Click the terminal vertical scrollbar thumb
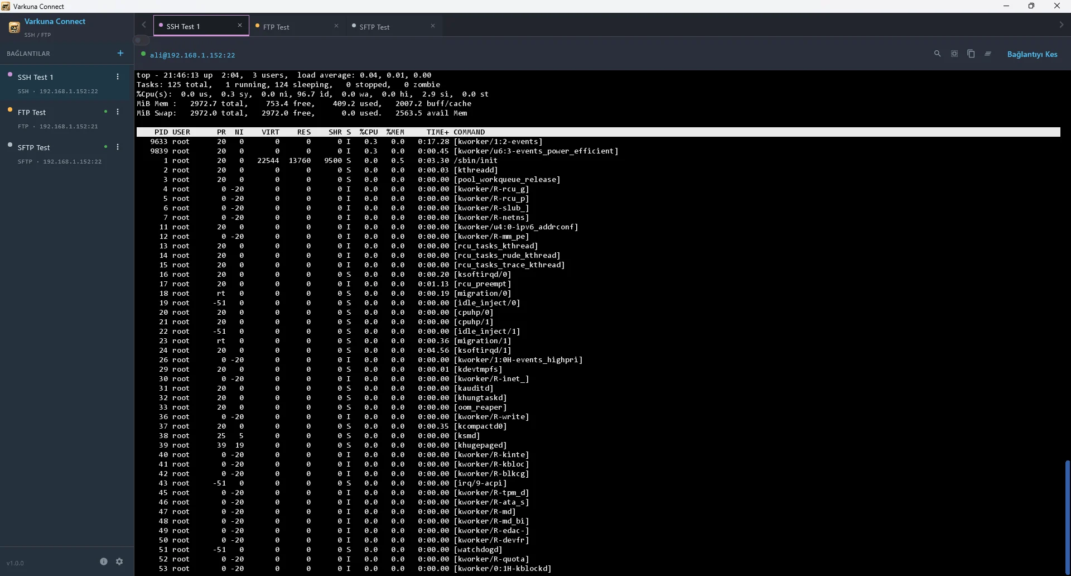The height and width of the screenshot is (576, 1071). pos(1068,516)
